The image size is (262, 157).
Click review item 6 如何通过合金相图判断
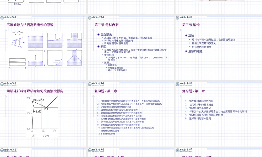point(121,116)
